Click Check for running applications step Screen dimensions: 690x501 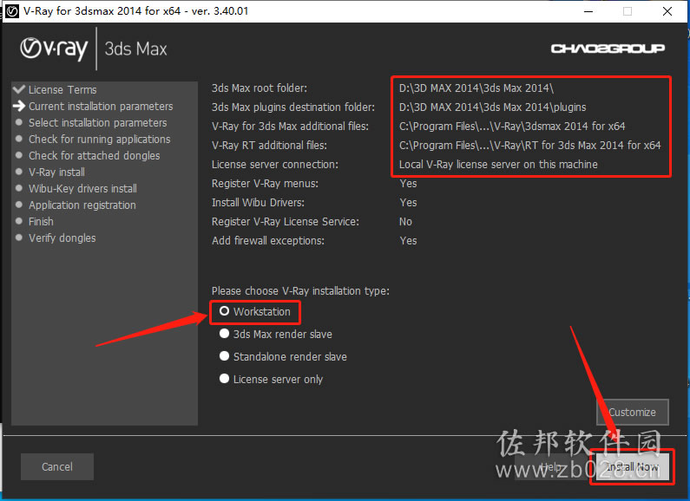click(100, 140)
